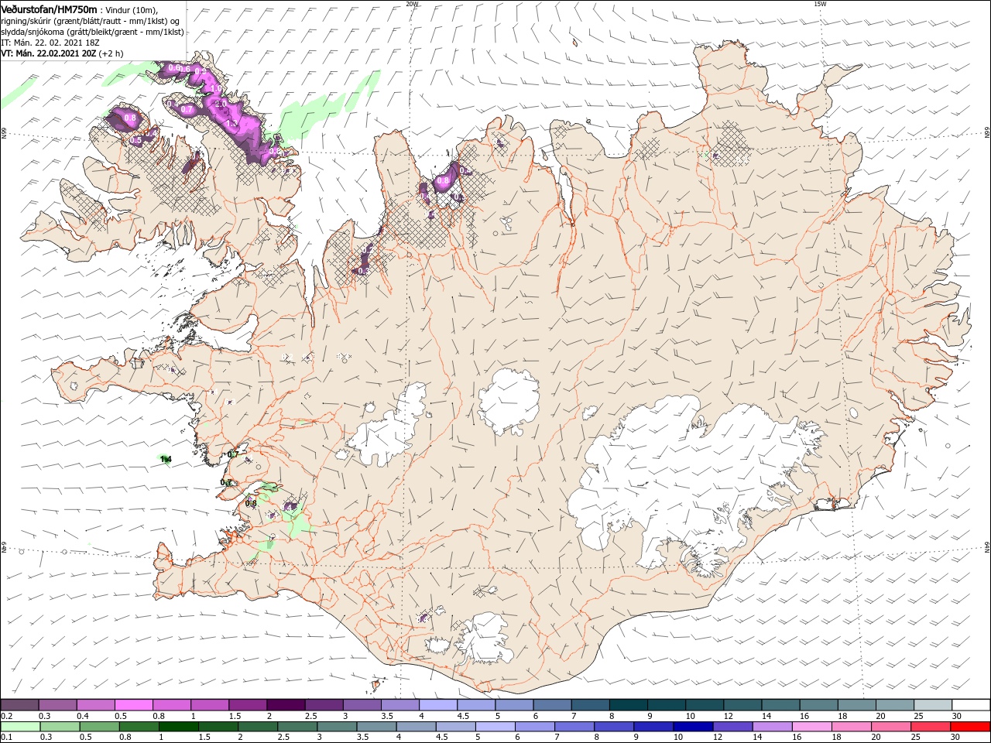Viewport: 991px width, 743px height.
Task: Select the dark mauve 0.2 snow swatch
Action: (19, 704)
